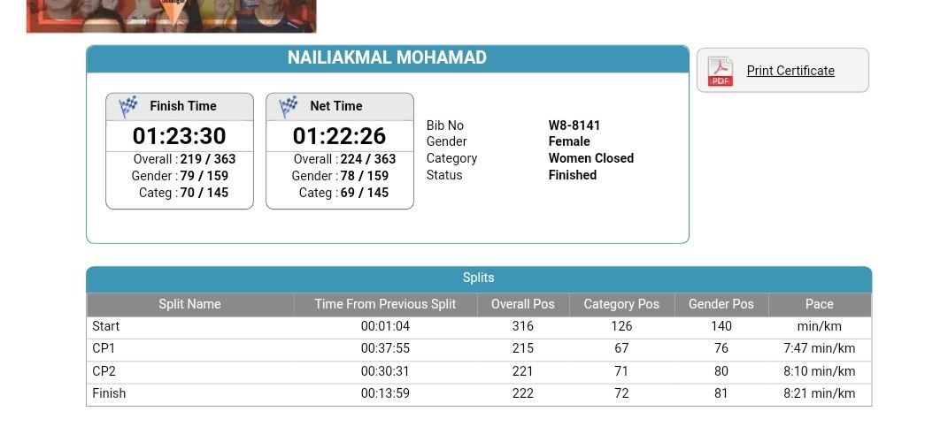Click the Split Name column header
The height and width of the screenshot is (442, 948).
[189, 304]
